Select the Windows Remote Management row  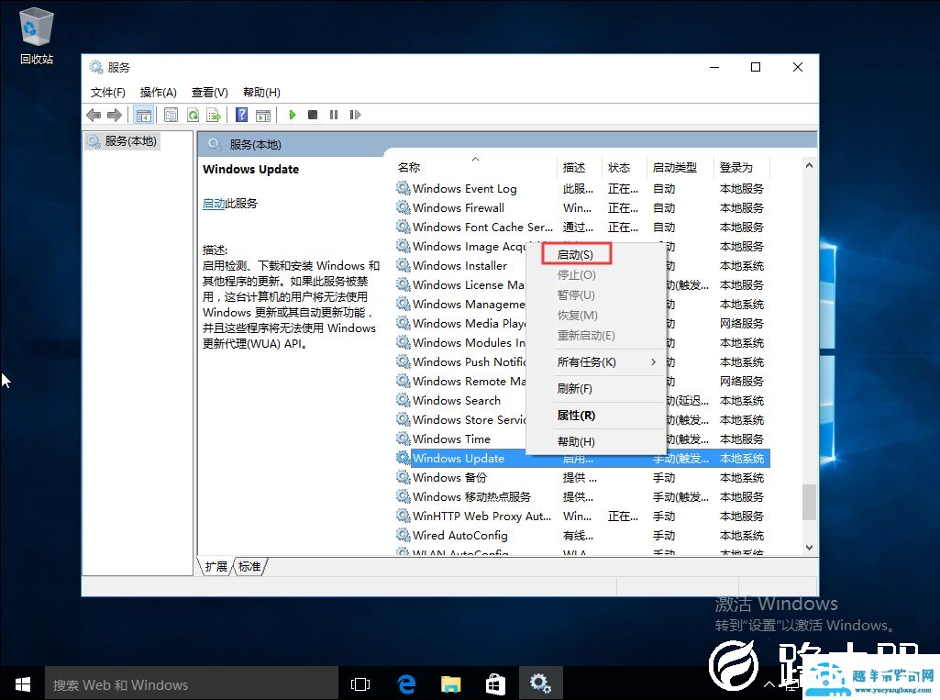pos(460,381)
